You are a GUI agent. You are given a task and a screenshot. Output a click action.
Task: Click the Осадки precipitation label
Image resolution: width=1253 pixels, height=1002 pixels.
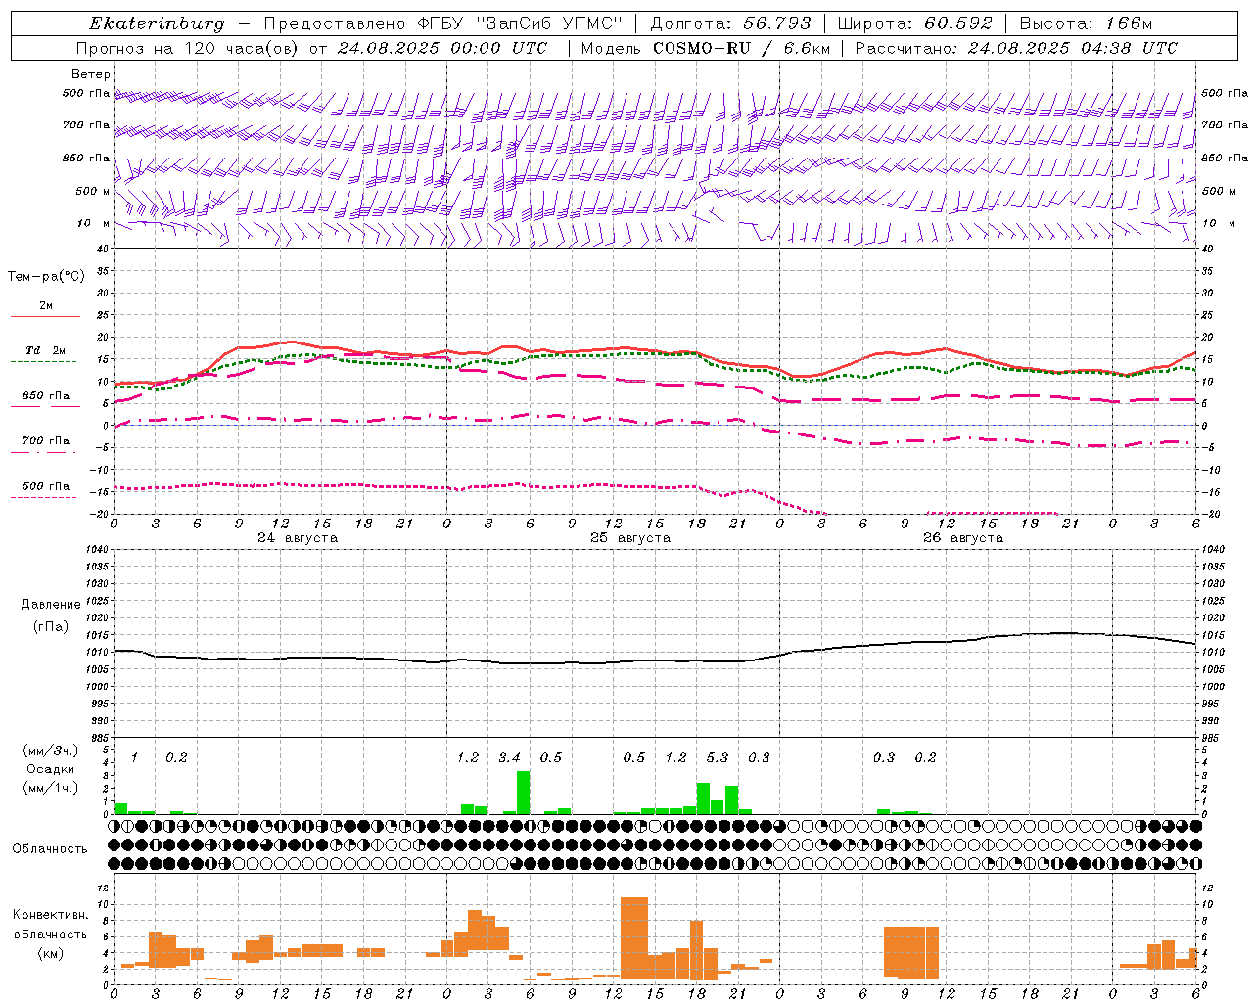(x=49, y=769)
